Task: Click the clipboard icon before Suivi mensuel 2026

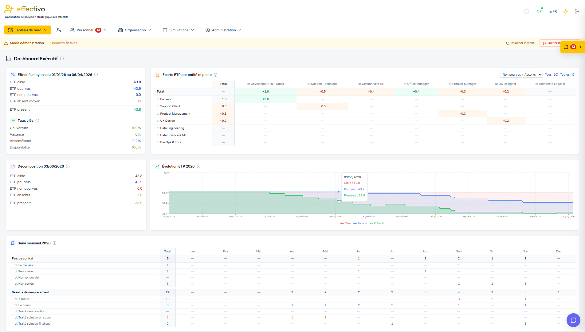Action: (13, 243)
